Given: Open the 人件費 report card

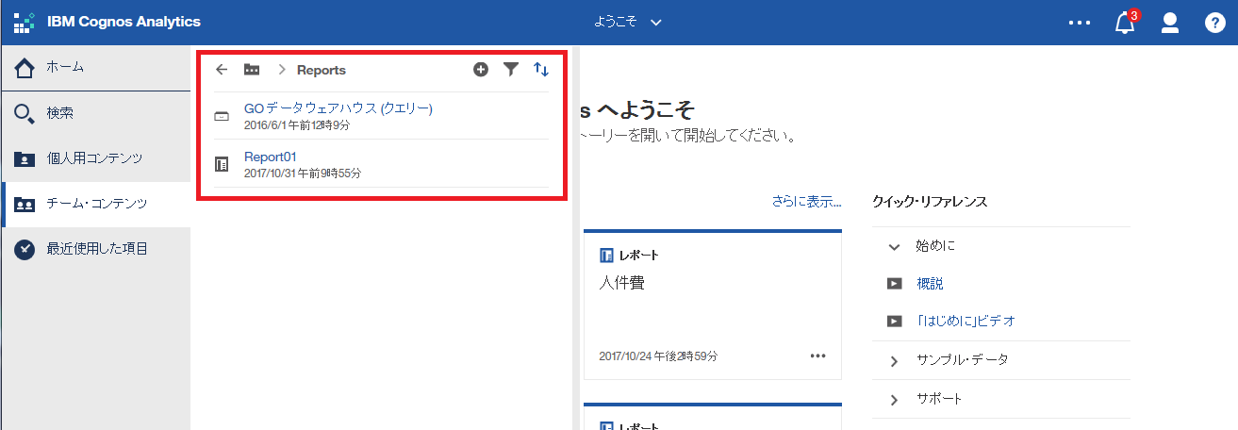Looking at the screenshot, I should 713,305.
